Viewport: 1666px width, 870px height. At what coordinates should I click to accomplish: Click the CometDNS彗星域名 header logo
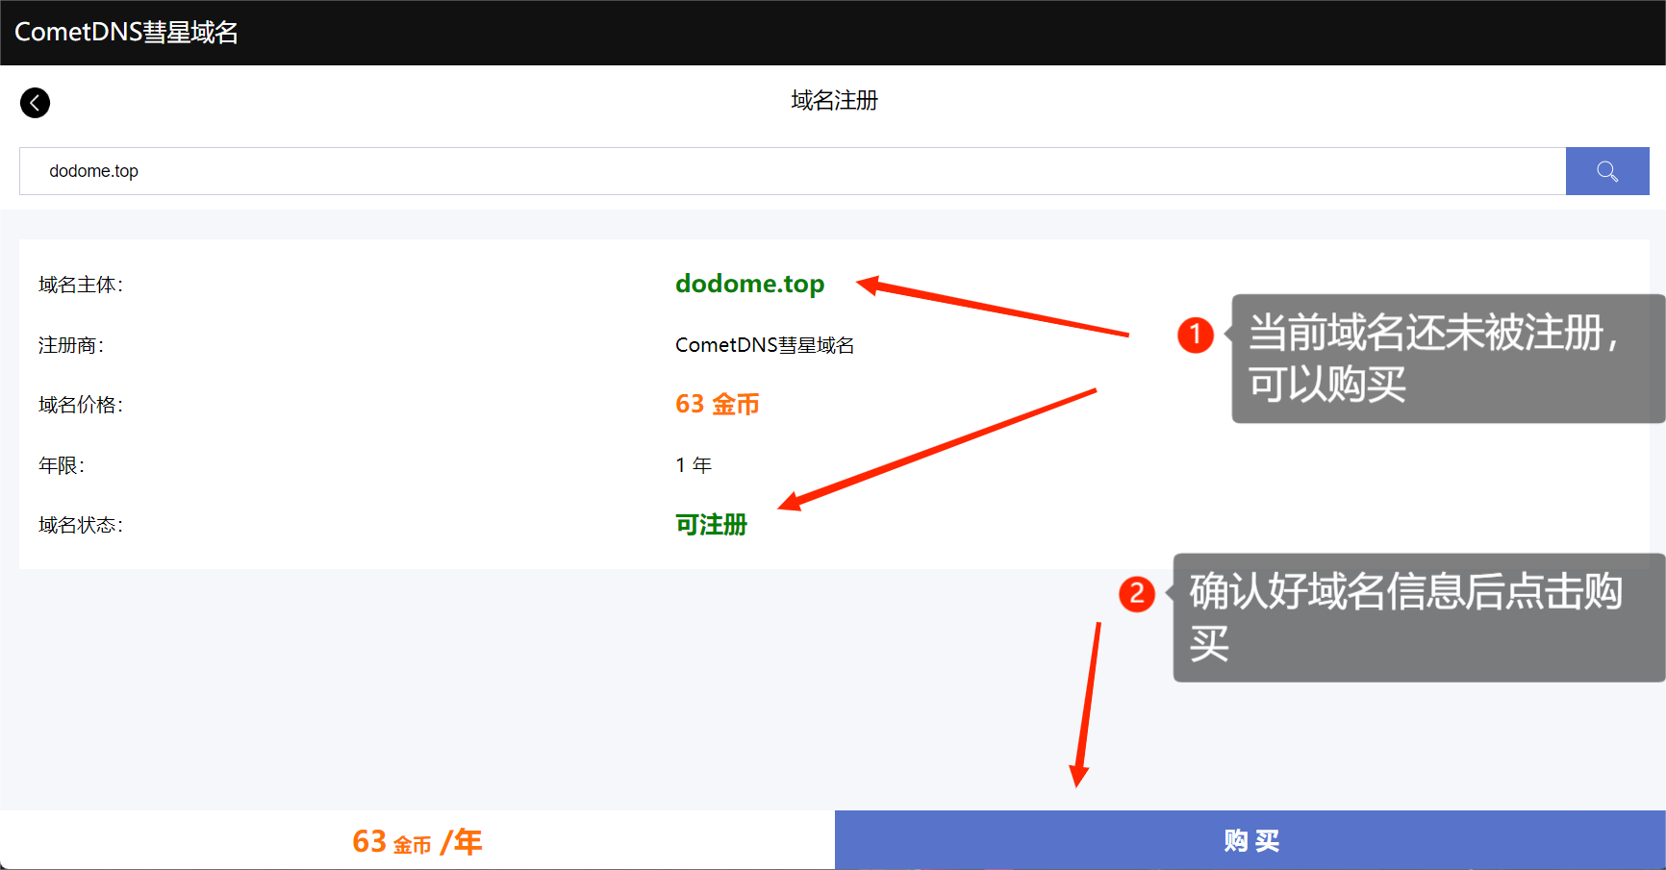(x=126, y=33)
